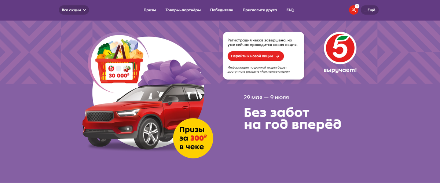
Task: Click the 'Без забот на год вперёд' heading
Action: (x=293, y=118)
